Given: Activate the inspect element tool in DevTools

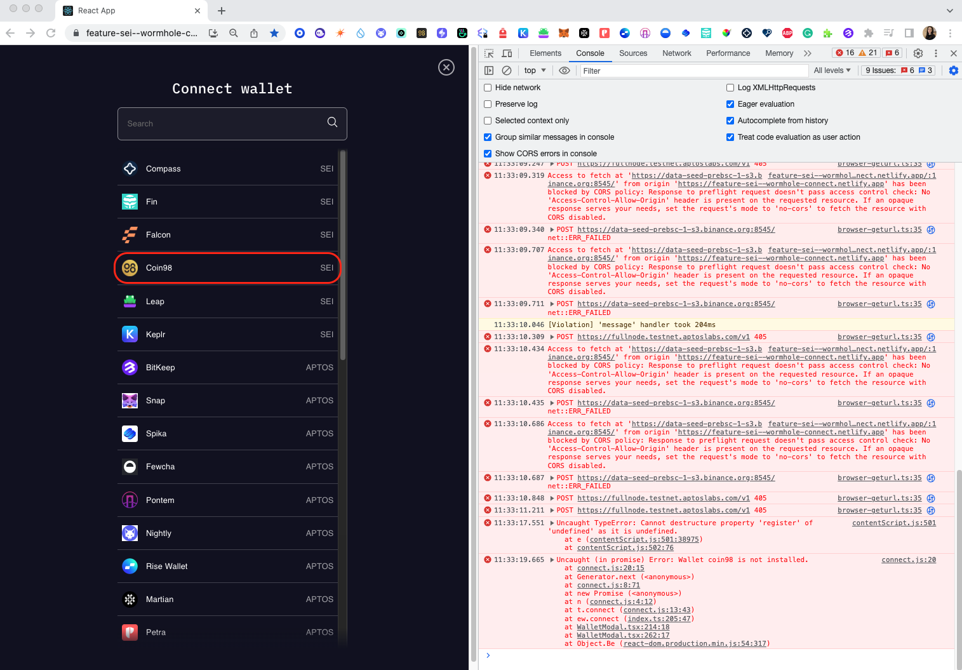Looking at the screenshot, I should (x=488, y=53).
